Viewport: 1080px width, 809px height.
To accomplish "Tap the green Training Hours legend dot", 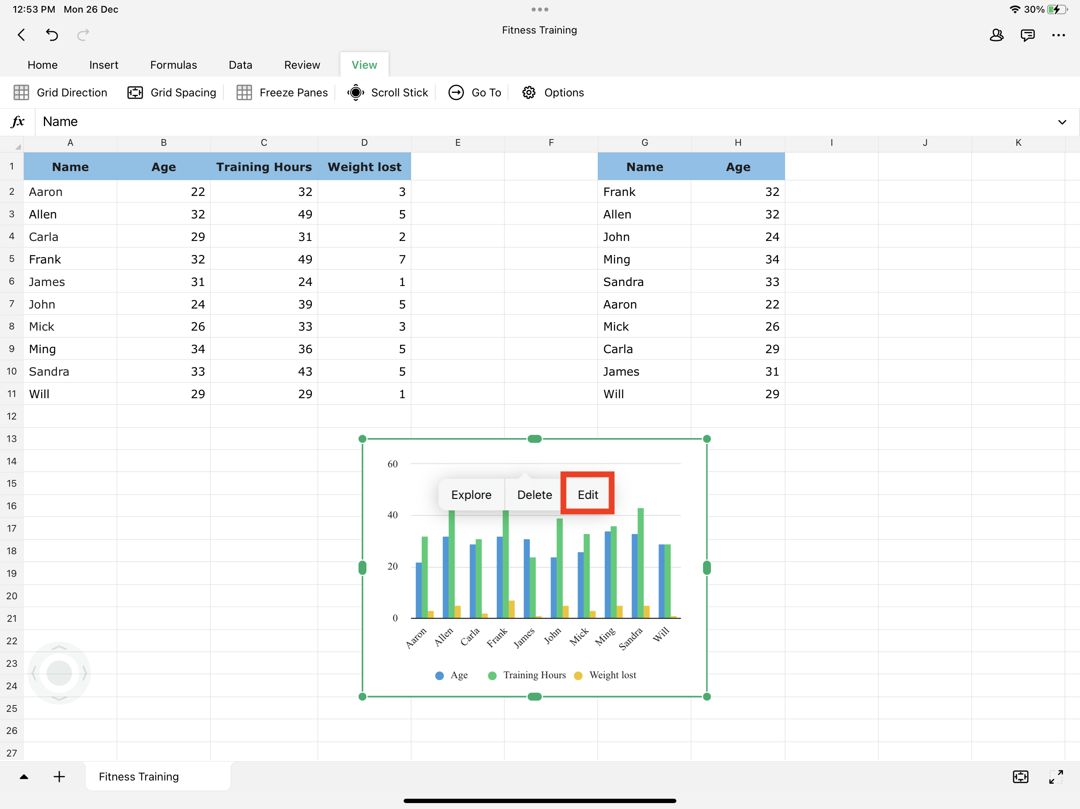I will point(492,675).
